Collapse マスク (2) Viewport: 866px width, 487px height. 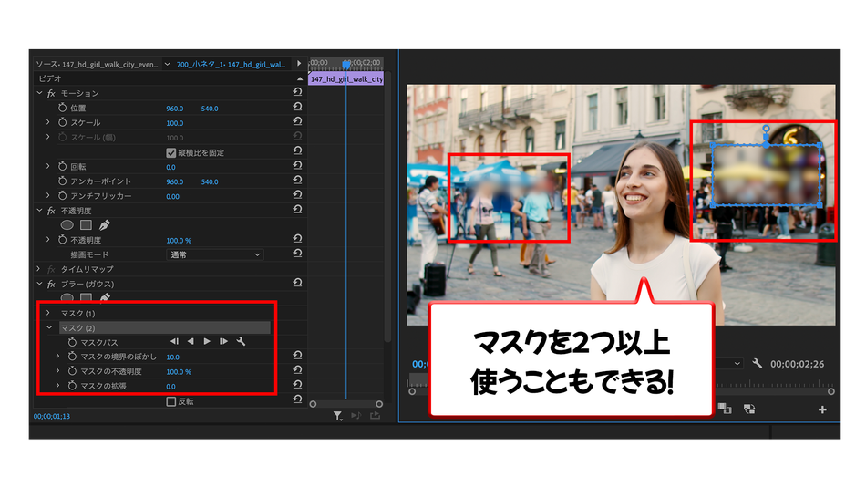tap(49, 327)
